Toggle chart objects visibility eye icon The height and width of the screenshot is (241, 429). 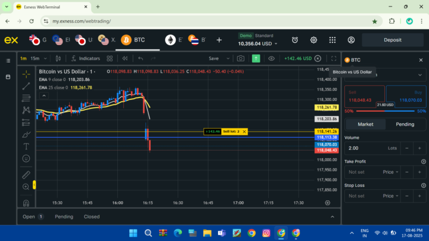point(272,58)
